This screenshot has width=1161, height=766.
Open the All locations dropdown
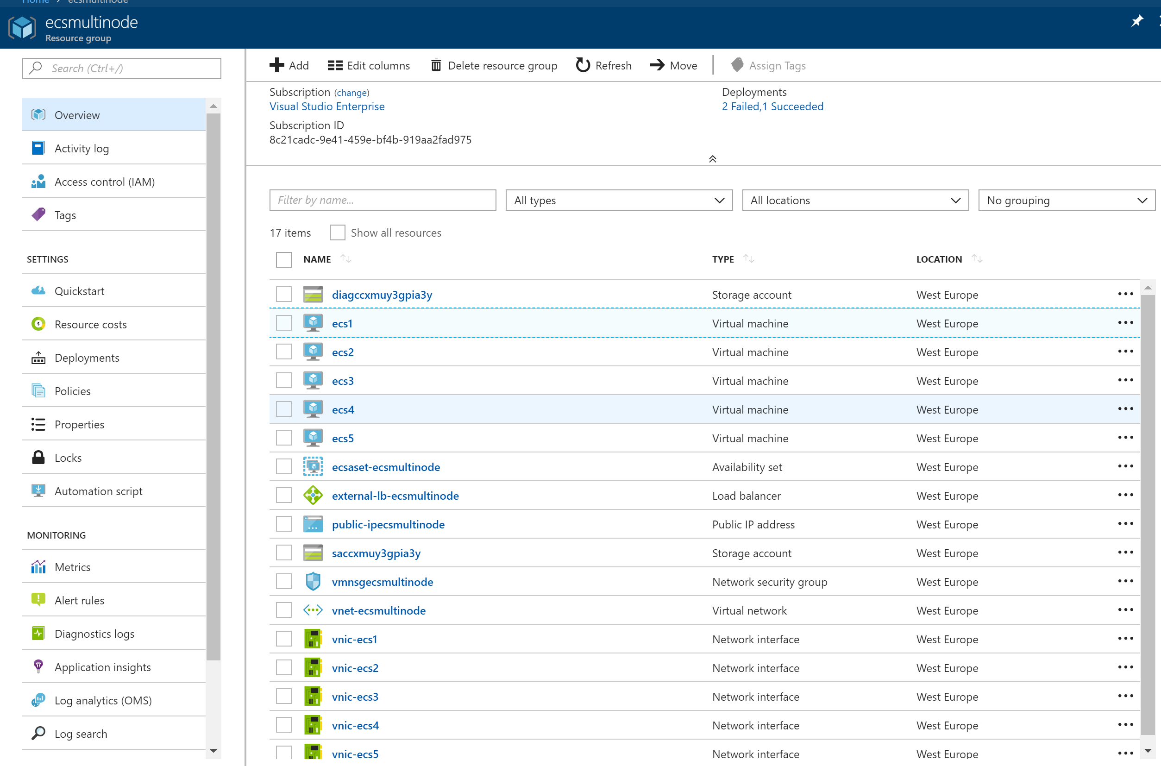click(x=855, y=200)
